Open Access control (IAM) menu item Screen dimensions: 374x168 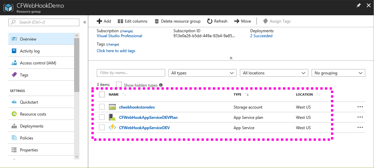coord(41,63)
